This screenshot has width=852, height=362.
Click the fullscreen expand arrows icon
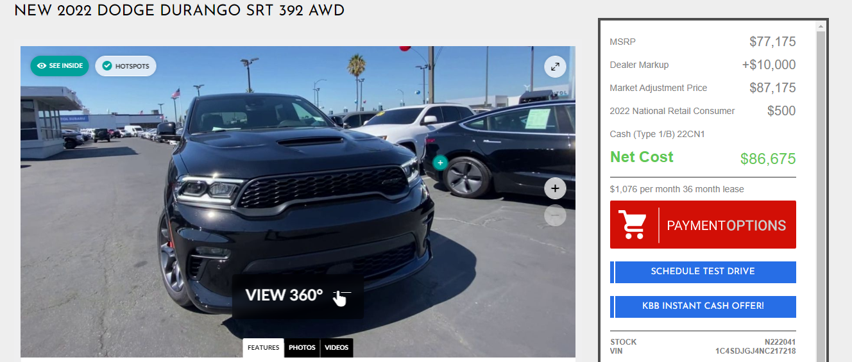555,67
